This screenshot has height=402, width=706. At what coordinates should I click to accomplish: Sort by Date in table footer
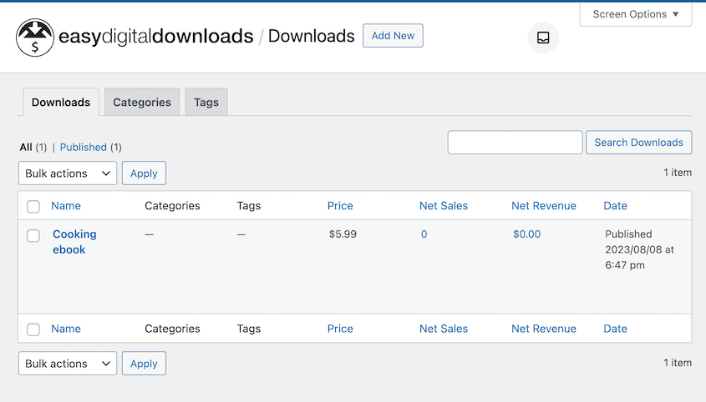tap(615, 329)
